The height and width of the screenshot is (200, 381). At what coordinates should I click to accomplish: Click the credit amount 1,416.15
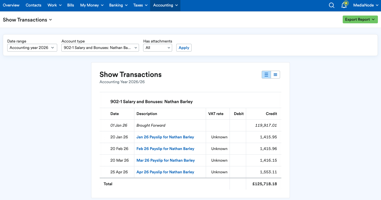(268, 160)
